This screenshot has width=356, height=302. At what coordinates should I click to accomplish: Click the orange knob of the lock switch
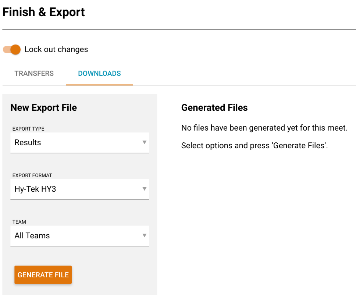tap(15, 50)
